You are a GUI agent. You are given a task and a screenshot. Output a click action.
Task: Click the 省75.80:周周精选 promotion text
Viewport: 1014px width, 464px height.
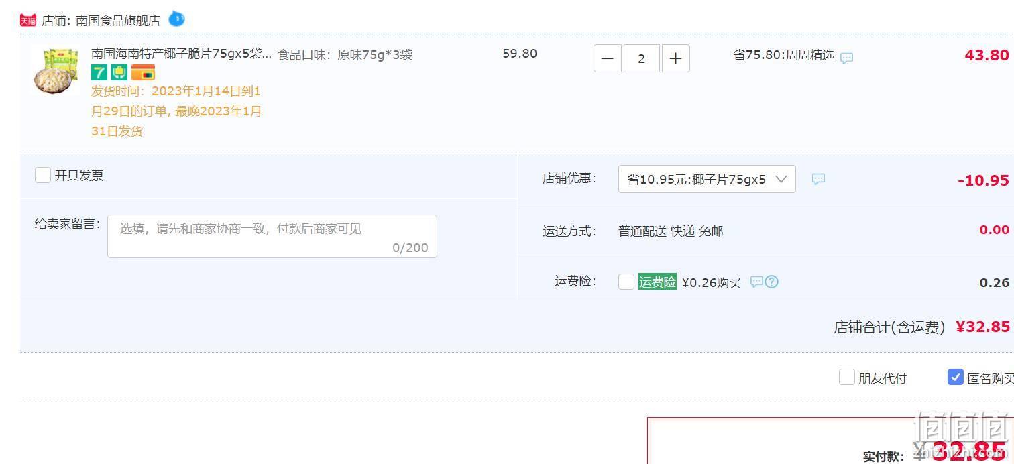point(783,55)
